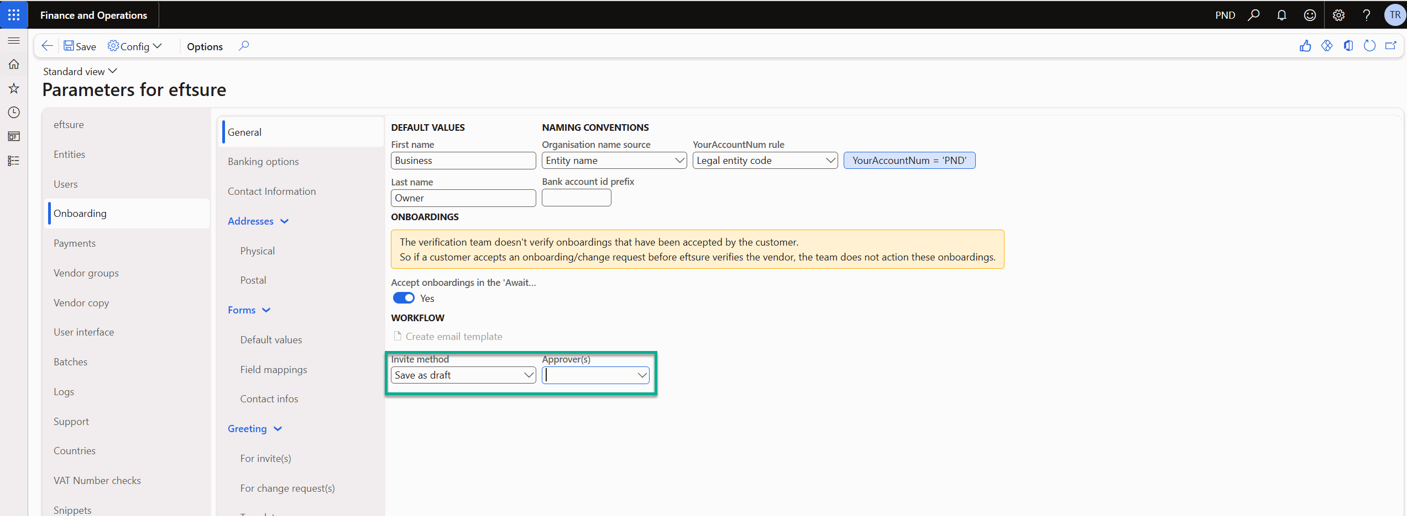Expand the navigation pane hamburger menu
Viewport: 1407px width, 516px height.
pyautogui.click(x=14, y=40)
